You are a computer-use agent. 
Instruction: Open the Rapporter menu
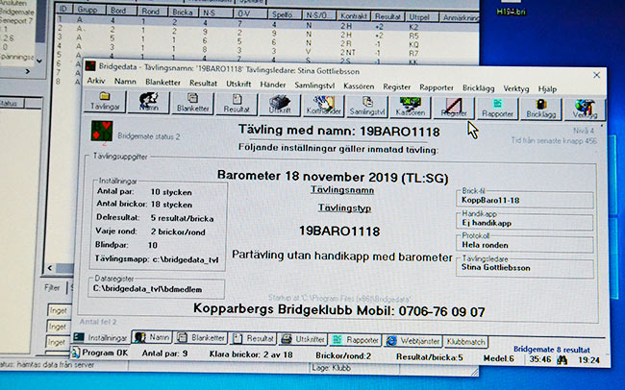click(x=437, y=87)
